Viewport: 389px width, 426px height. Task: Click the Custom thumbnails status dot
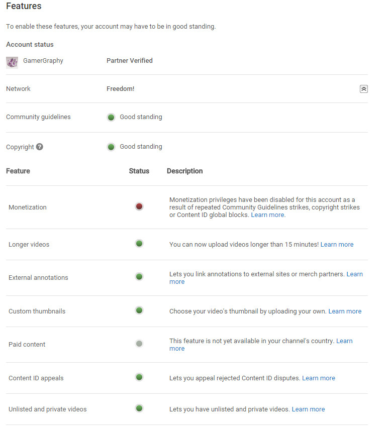pos(139,310)
